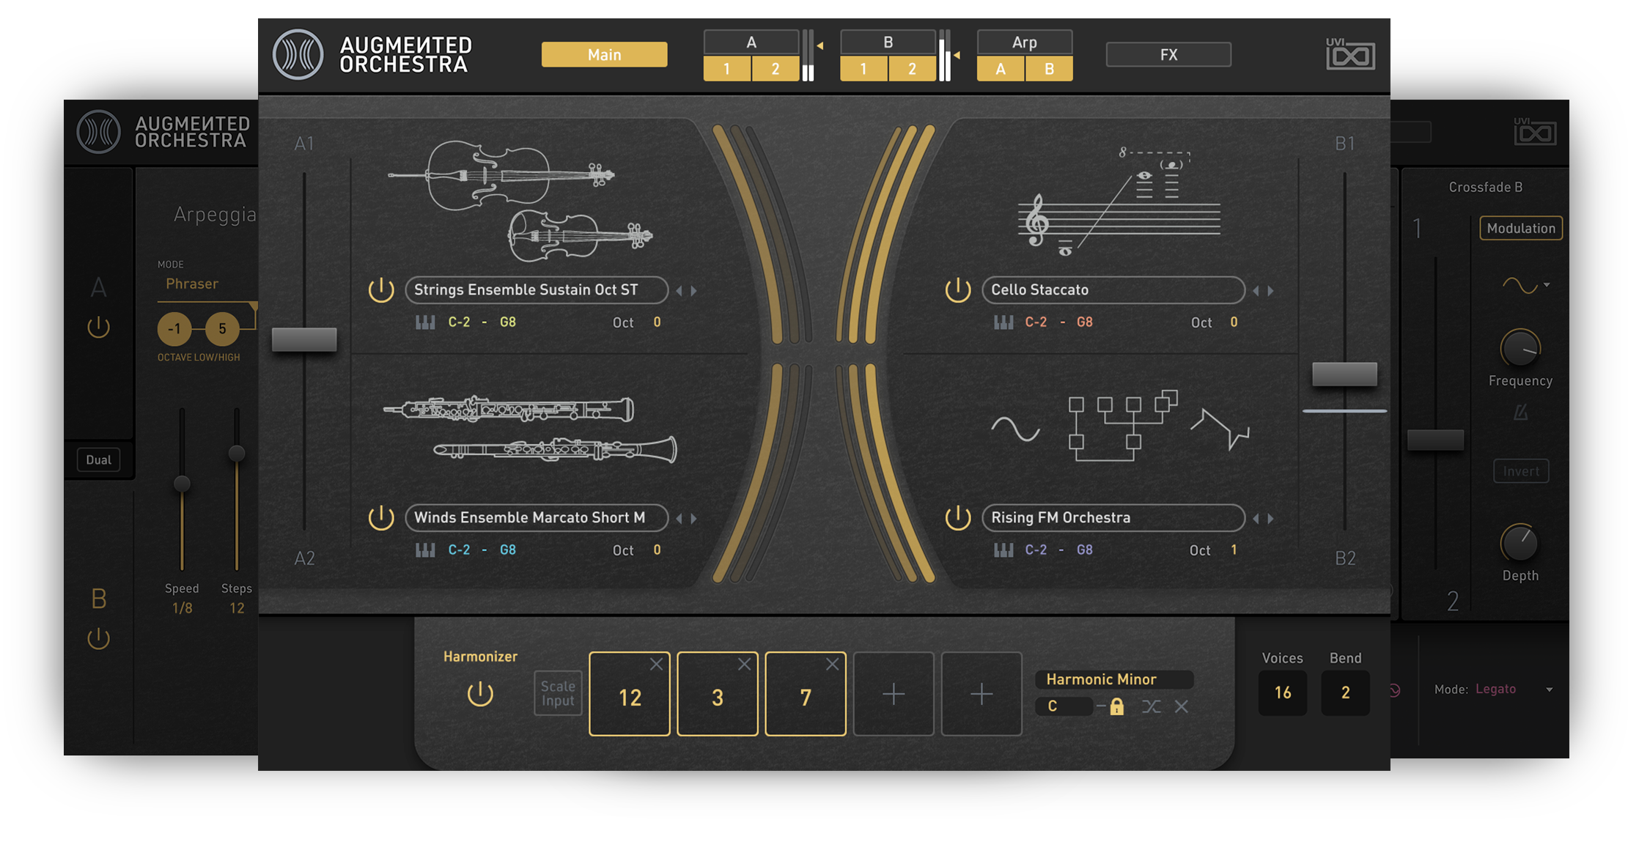Select next preset for Rising FM Orchestra
The image size is (1628, 850).
(1271, 519)
